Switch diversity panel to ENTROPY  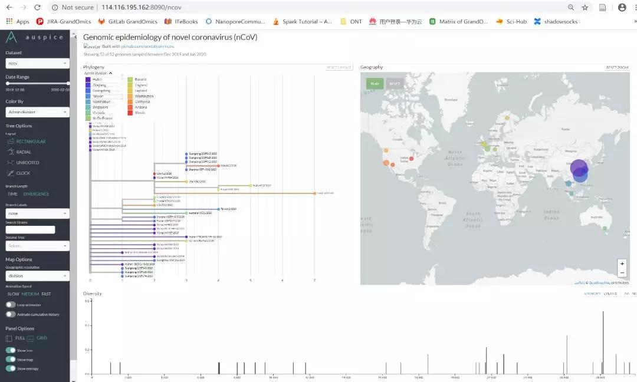592,294
